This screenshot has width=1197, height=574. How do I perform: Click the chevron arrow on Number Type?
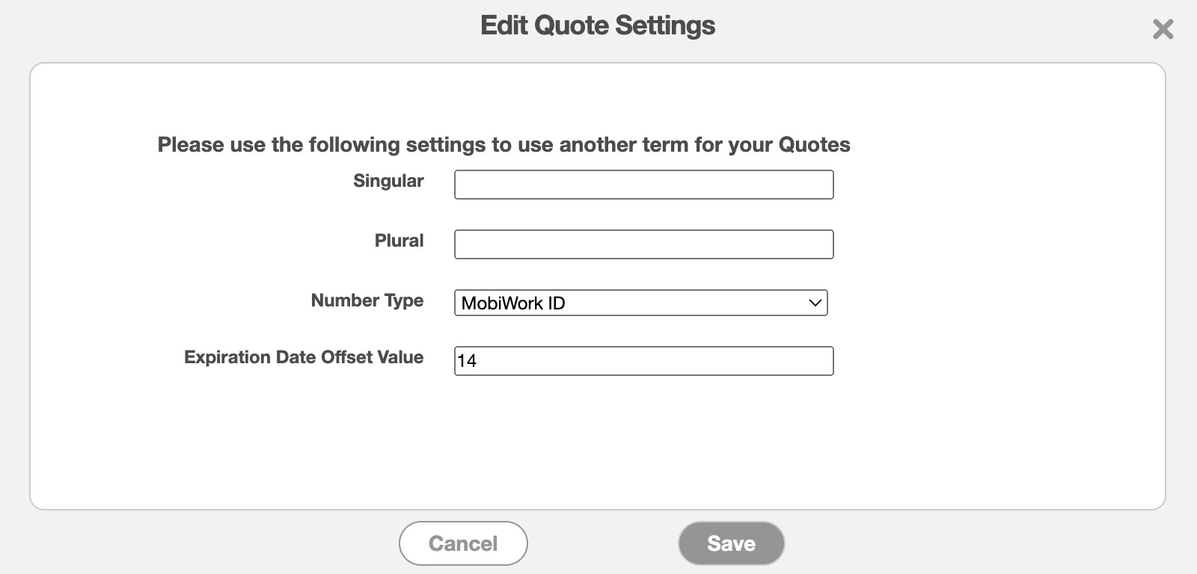coord(815,303)
